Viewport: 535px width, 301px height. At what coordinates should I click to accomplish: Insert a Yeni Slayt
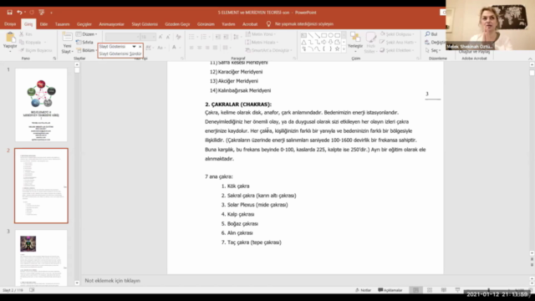pos(67,43)
